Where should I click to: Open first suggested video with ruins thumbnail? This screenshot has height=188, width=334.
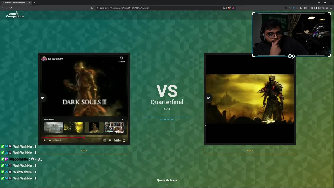click(53, 128)
